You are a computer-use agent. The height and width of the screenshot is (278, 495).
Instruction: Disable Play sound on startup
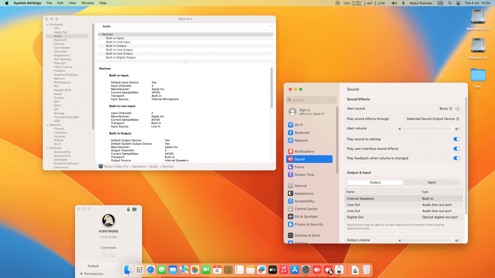pyautogui.click(x=457, y=139)
